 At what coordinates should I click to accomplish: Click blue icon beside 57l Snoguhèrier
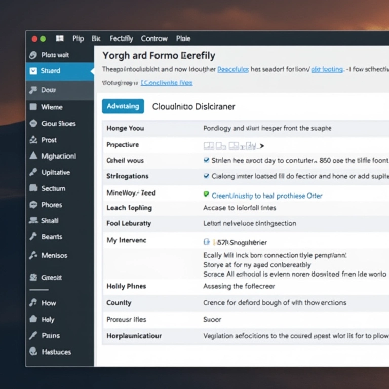click(x=207, y=242)
